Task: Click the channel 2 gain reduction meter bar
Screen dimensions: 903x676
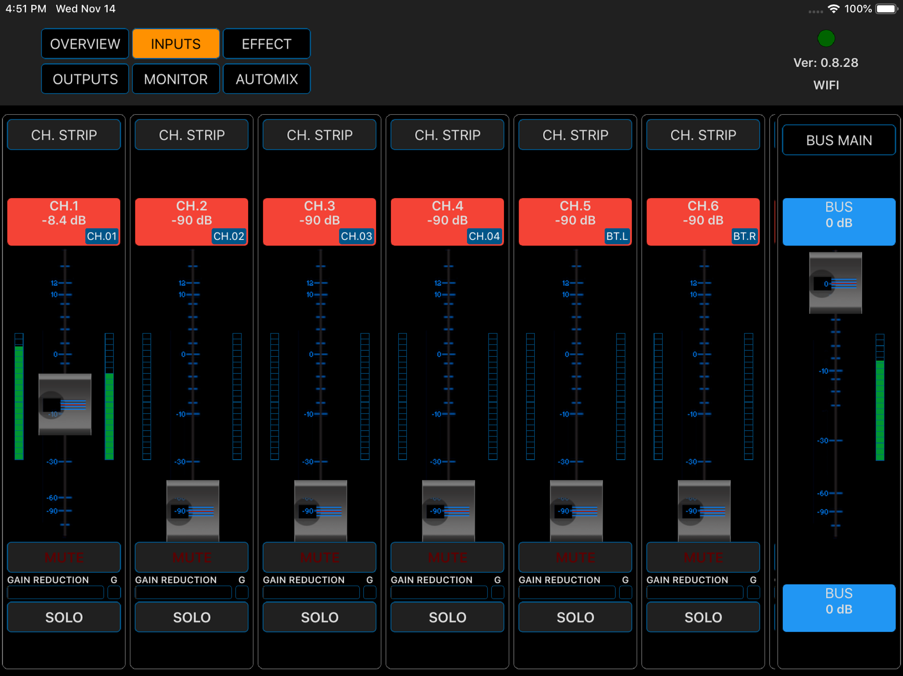Action: click(x=183, y=592)
